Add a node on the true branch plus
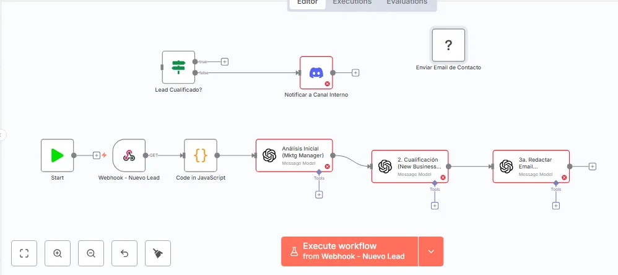Viewport: 618px width, 275px height. click(225, 61)
